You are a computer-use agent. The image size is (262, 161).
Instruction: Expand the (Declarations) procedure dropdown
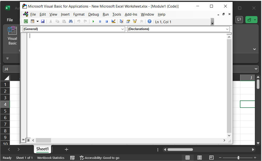pos(227,29)
